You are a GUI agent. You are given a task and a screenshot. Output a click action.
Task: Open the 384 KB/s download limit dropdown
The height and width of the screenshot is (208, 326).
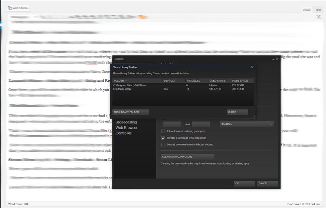pos(270,124)
